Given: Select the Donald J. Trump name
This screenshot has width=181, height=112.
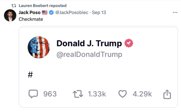Looking at the screenshot, I should pos(89,43).
